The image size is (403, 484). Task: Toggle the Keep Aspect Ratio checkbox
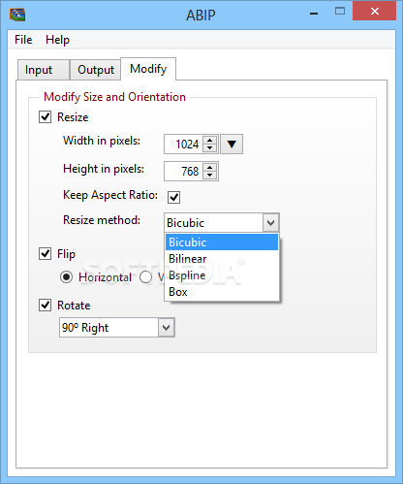[x=173, y=197]
